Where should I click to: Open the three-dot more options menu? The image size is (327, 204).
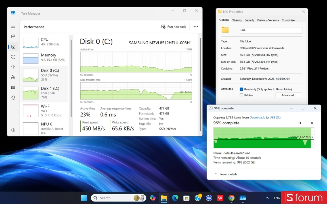tap(196, 27)
